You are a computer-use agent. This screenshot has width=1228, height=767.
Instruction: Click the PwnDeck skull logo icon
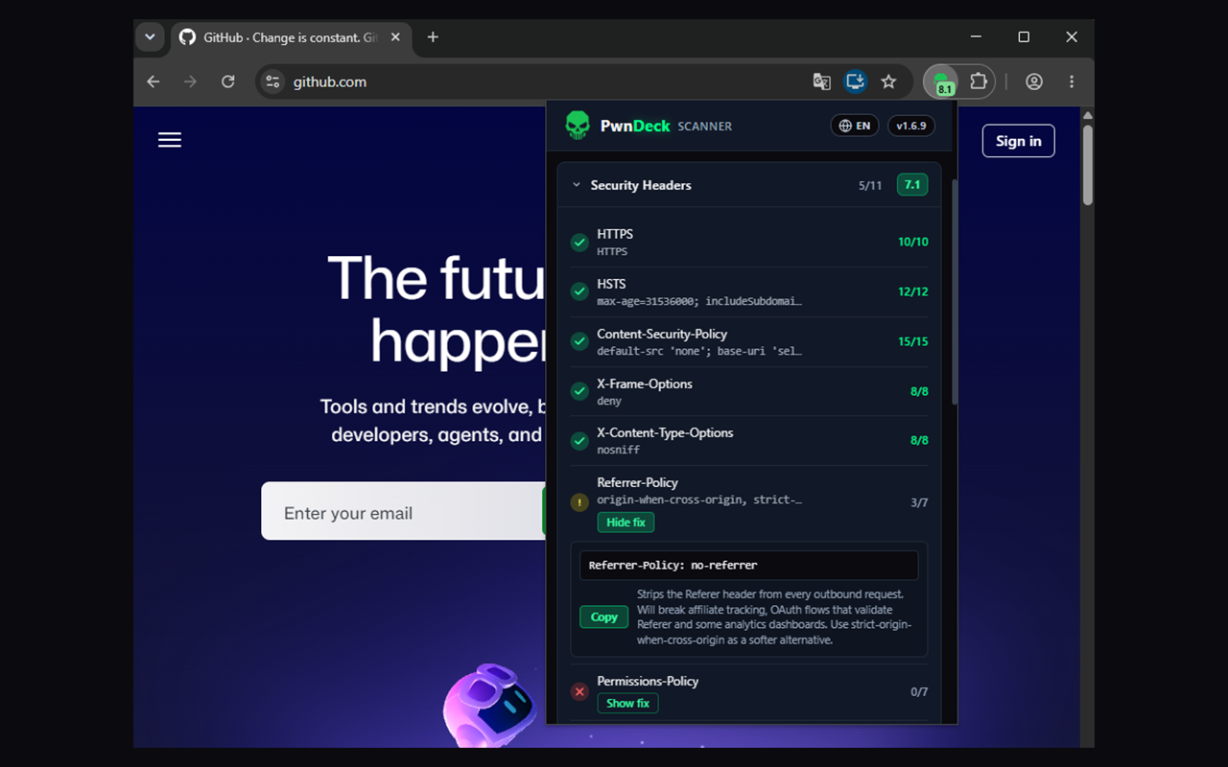click(578, 126)
